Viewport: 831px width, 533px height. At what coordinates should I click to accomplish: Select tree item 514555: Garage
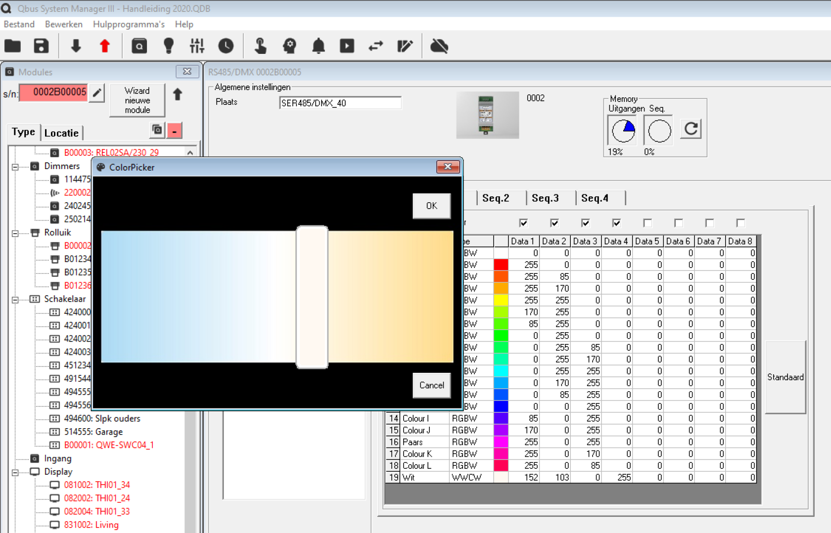point(93,432)
